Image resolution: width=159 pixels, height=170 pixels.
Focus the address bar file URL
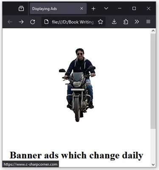pos(73,22)
